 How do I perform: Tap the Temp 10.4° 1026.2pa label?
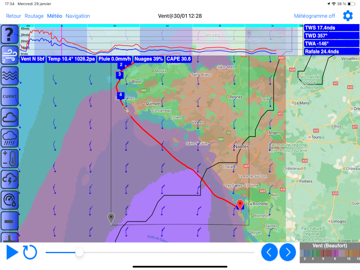click(x=71, y=59)
